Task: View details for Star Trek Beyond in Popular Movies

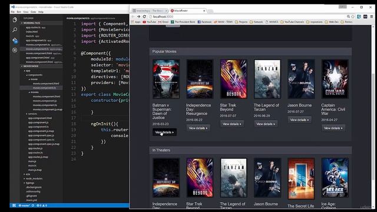Action: 232,124
